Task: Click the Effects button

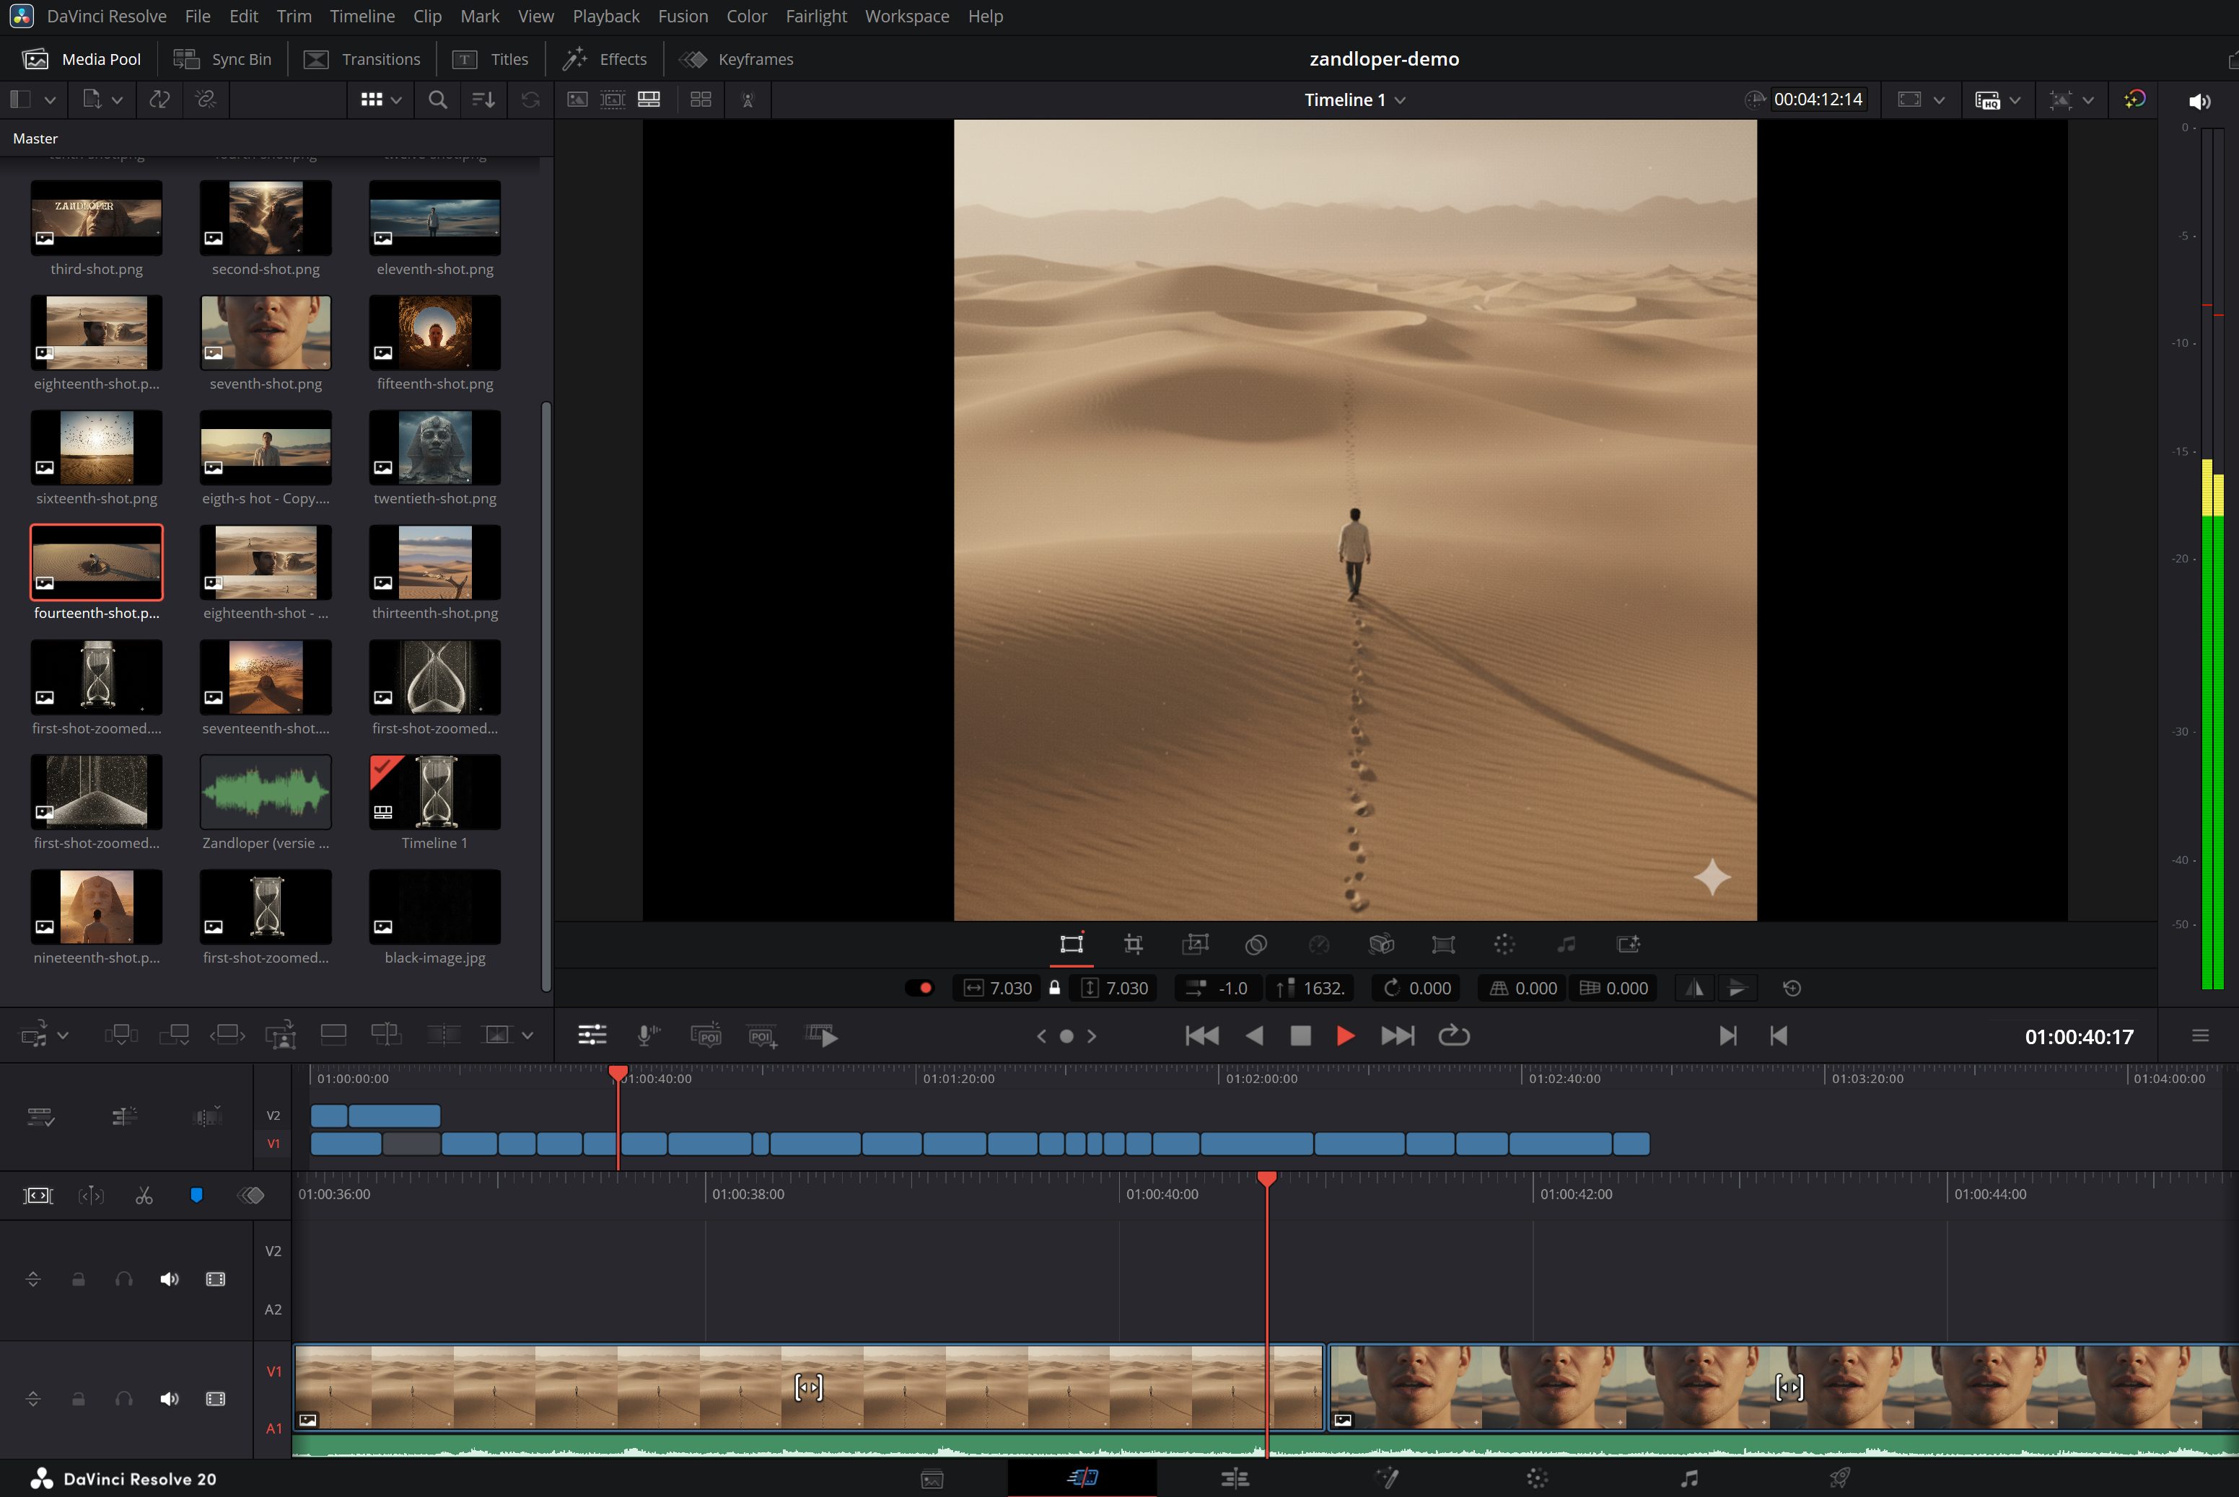Action: pos(605,59)
